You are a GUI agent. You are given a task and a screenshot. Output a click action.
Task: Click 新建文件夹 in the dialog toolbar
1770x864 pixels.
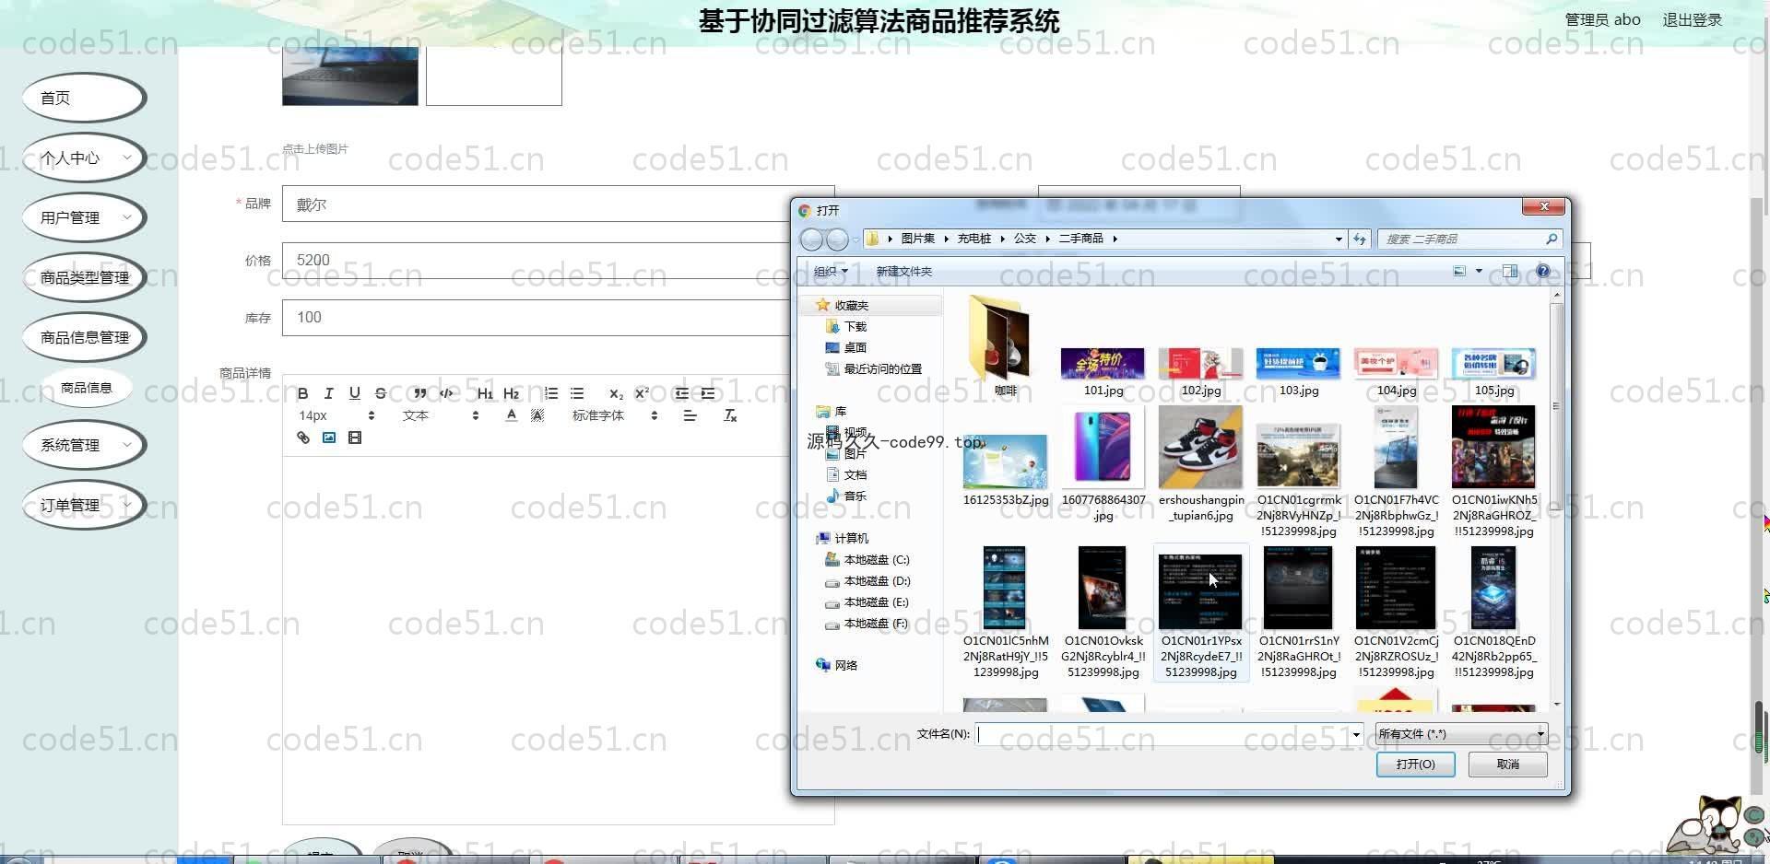point(903,271)
